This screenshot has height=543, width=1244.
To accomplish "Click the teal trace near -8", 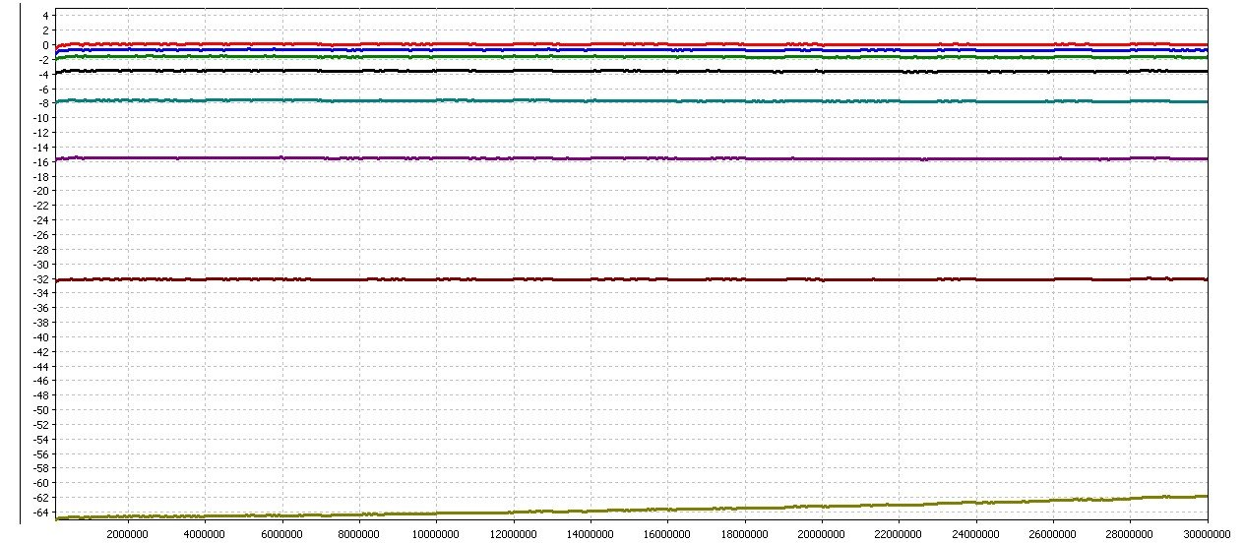I will tap(630, 101).
